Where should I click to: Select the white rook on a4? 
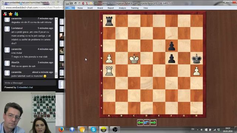point(109,71)
